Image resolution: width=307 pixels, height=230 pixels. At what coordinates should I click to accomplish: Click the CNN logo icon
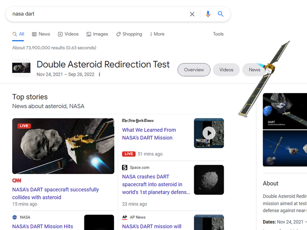(17, 180)
